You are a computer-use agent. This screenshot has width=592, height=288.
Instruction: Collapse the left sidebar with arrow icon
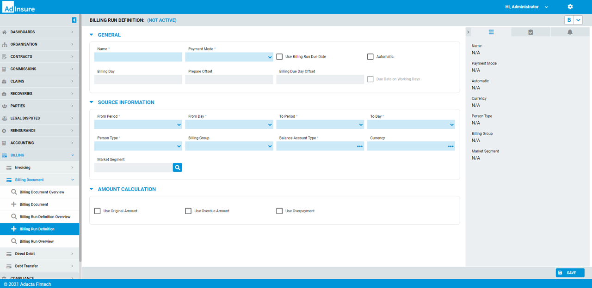pos(74,20)
